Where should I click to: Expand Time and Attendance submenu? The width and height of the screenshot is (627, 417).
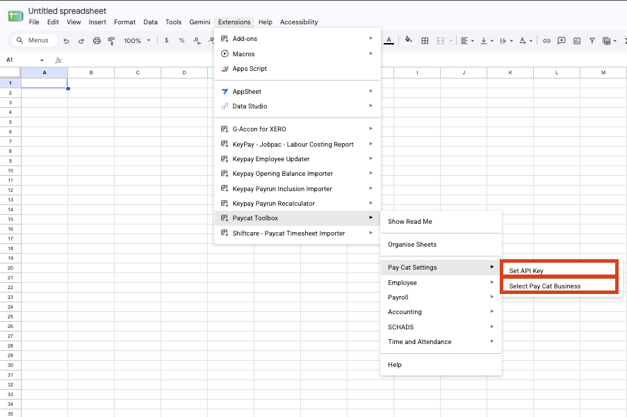pos(441,342)
